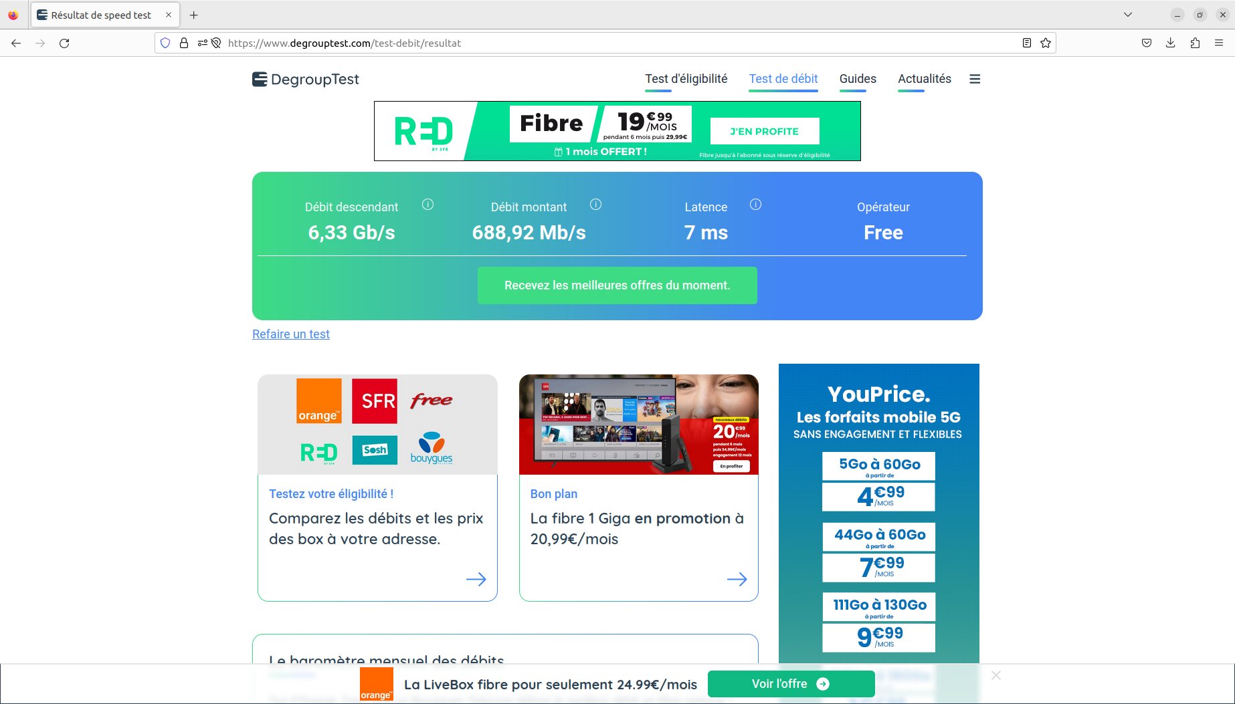Viewport: 1235px width, 704px height.
Task: Click En profiter on SFR thumbnail
Action: 731,466
